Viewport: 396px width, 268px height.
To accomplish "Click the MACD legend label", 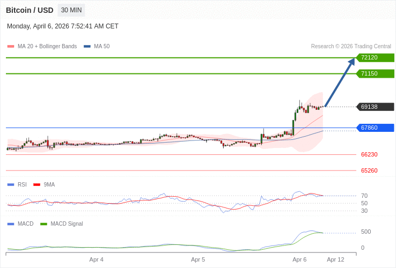I will pyautogui.click(x=26, y=224).
